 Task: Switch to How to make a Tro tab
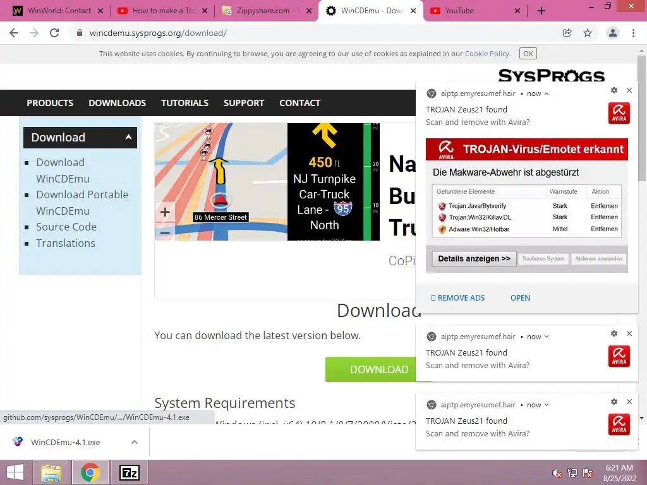point(161,11)
